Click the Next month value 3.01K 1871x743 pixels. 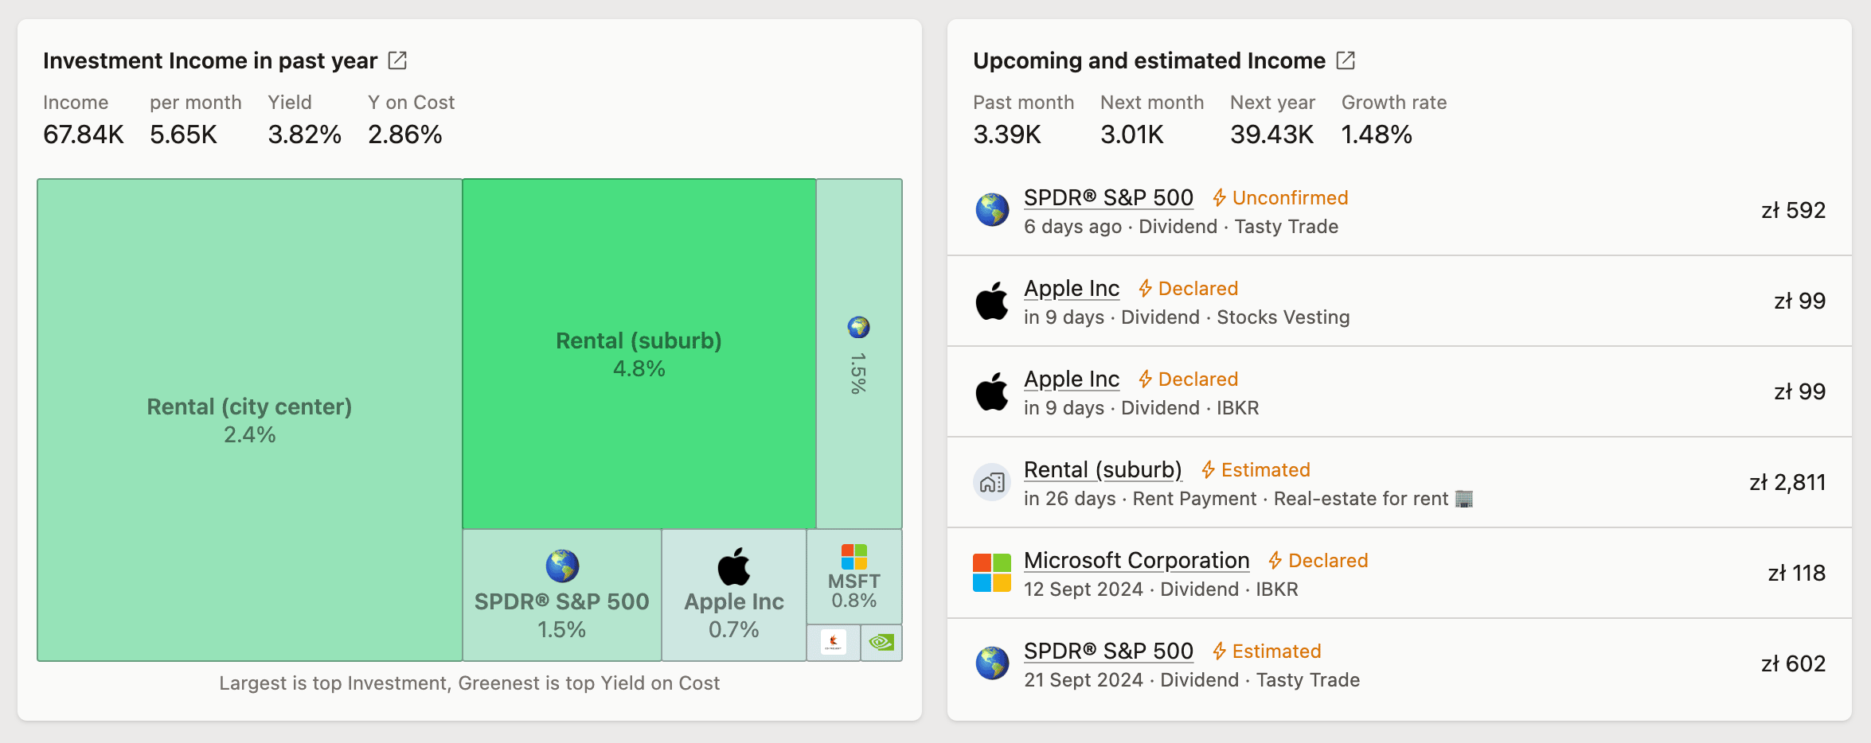click(1132, 134)
